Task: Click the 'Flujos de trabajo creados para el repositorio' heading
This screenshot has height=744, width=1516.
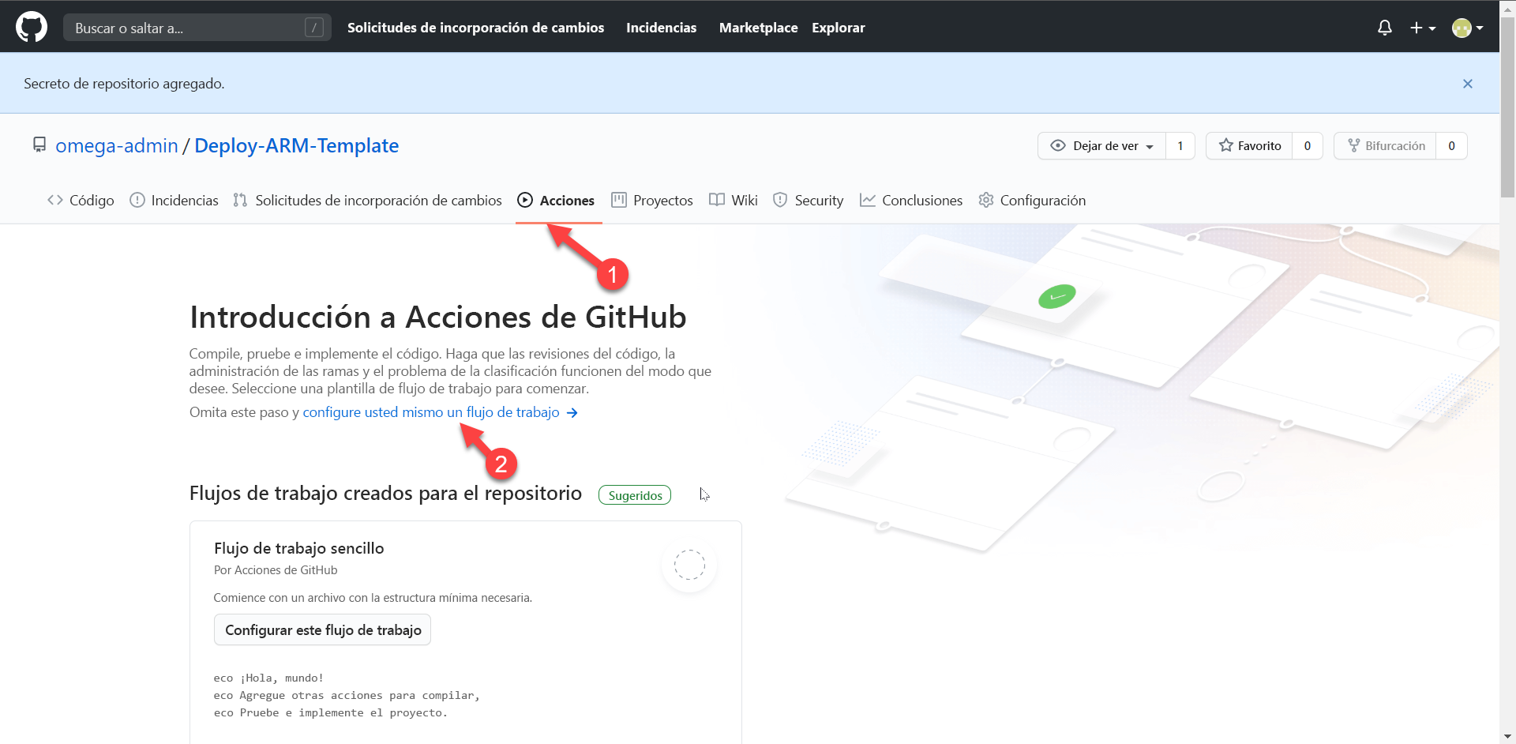Action: pos(385,494)
